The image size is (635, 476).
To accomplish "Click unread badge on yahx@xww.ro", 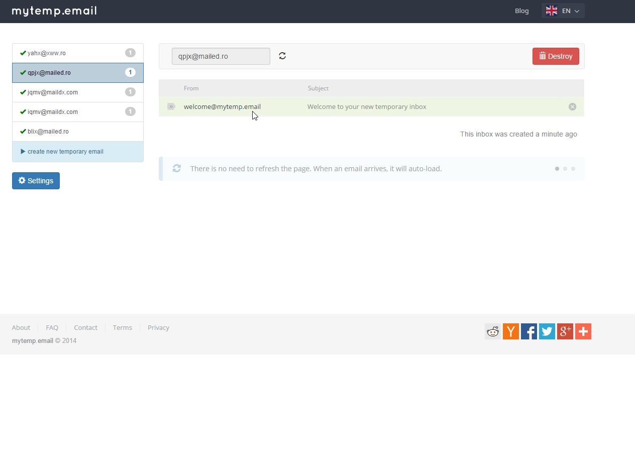I will pyautogui.click(x=130, y=53).
